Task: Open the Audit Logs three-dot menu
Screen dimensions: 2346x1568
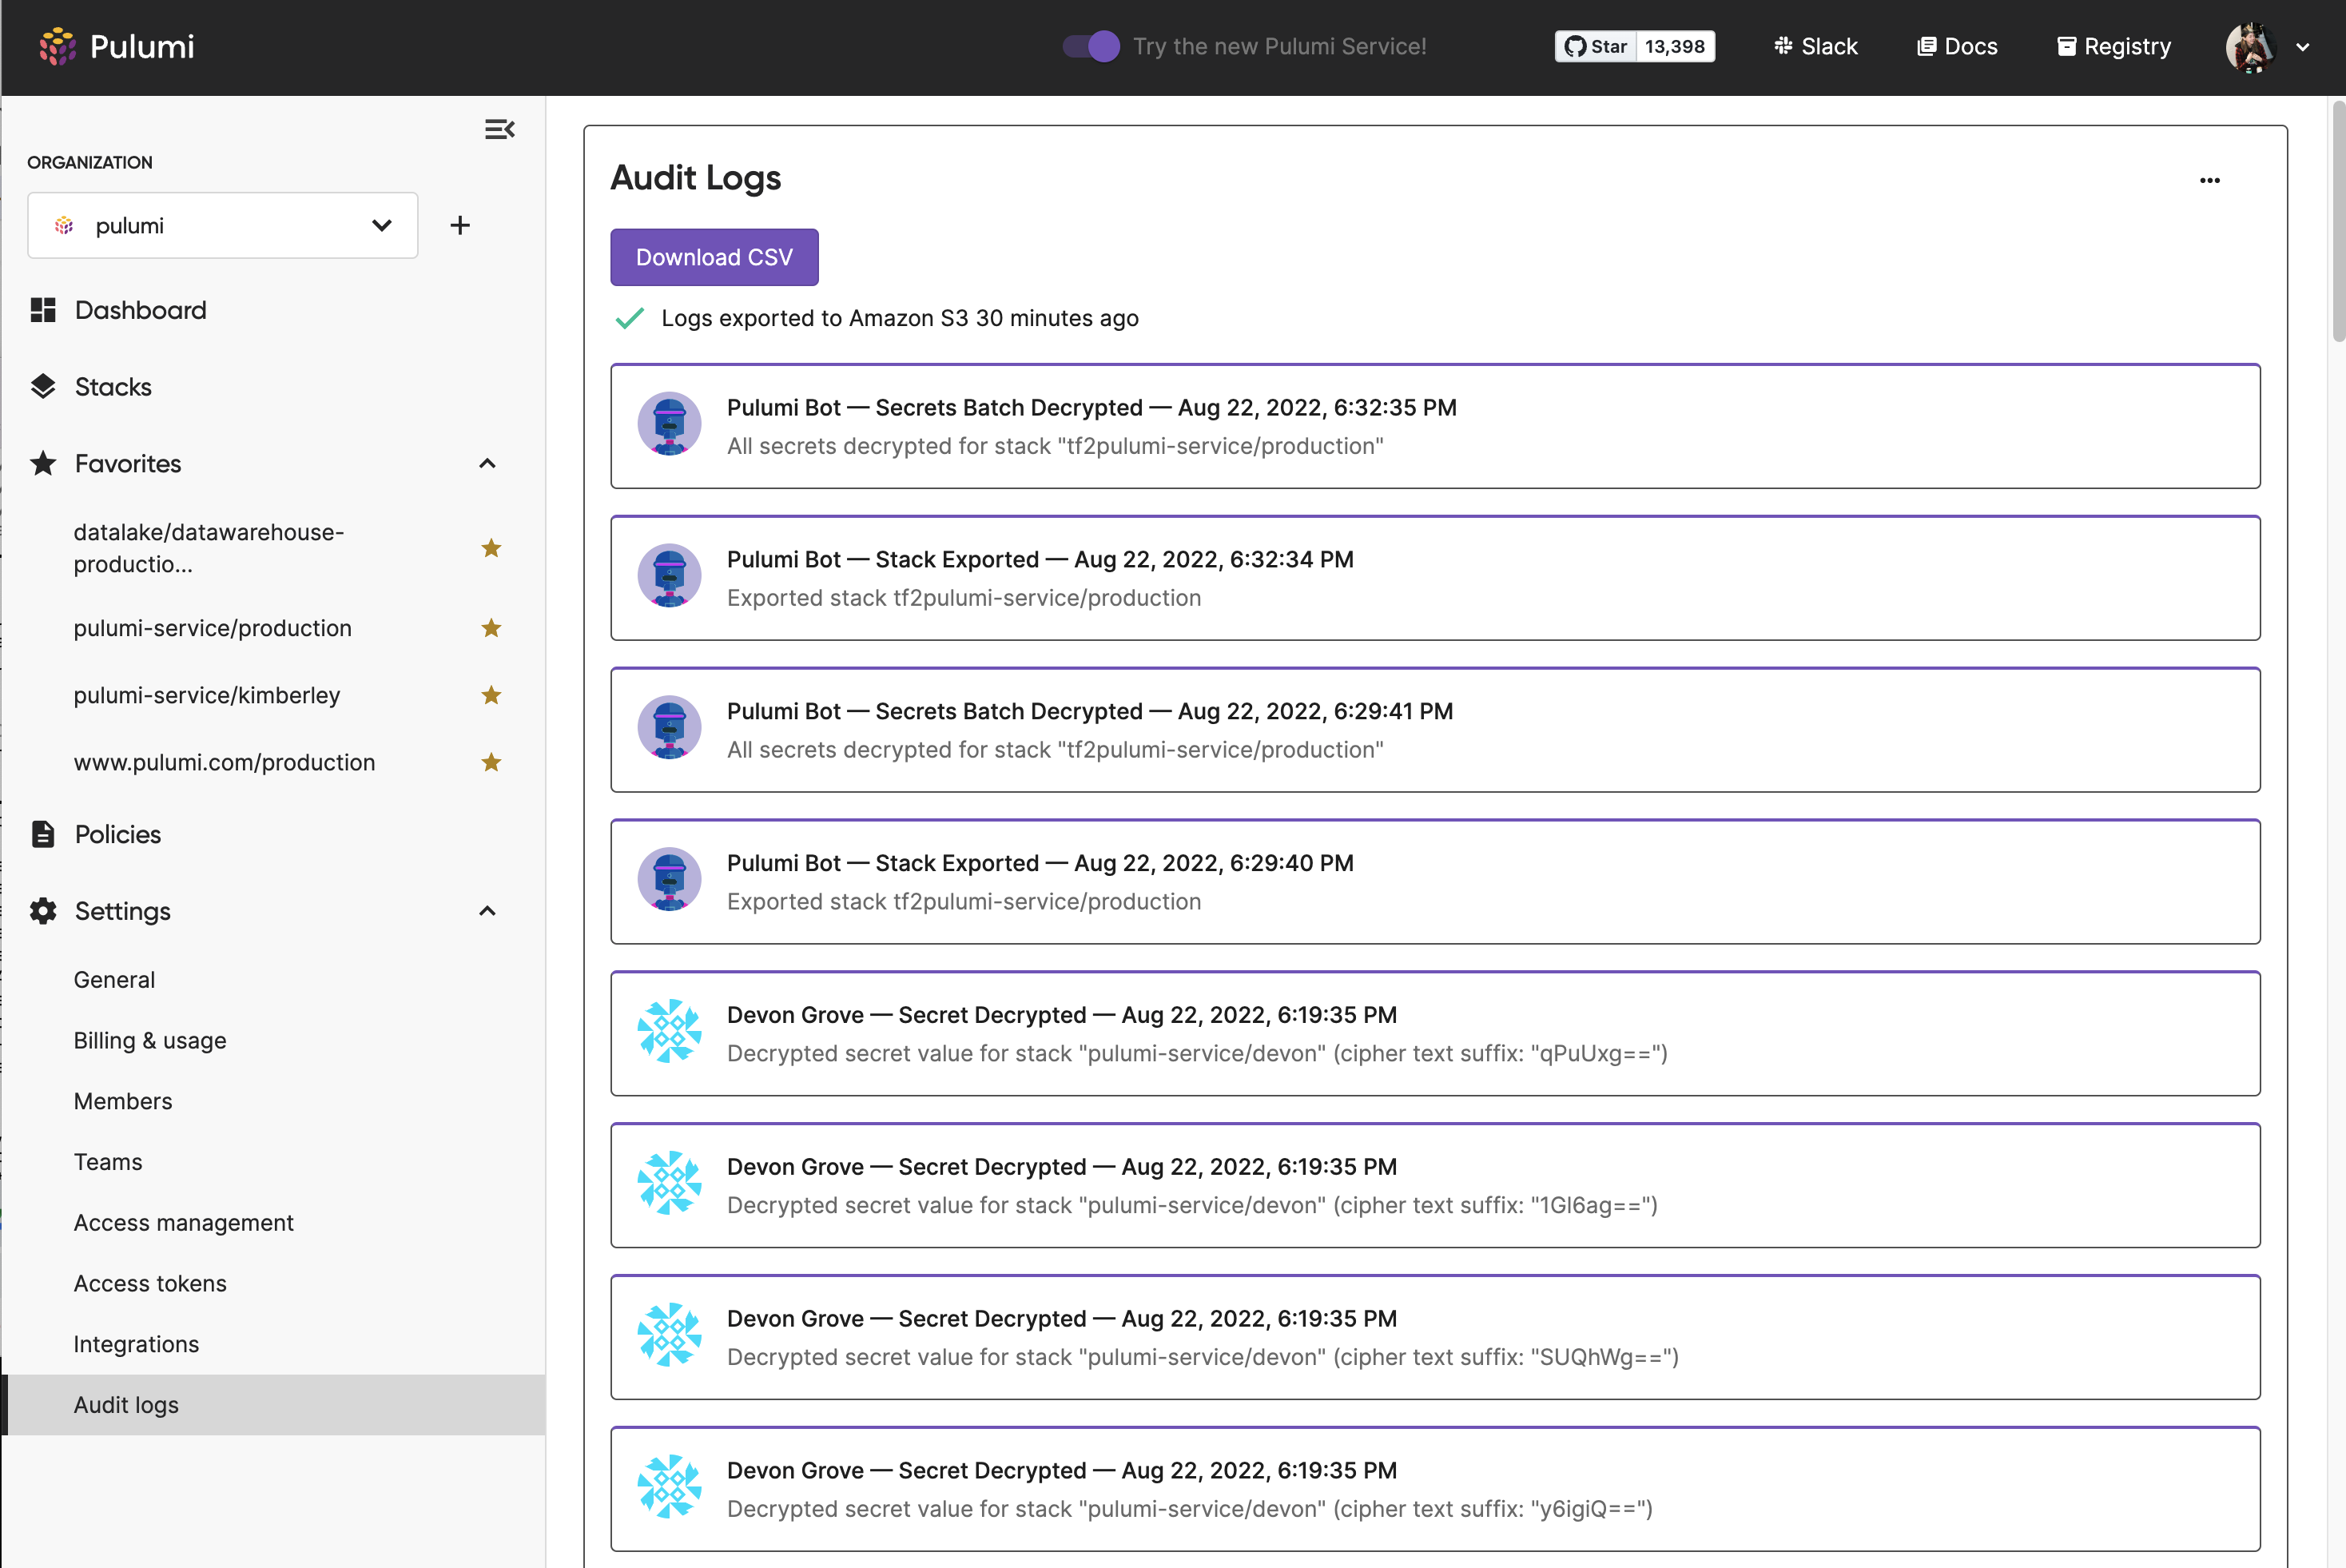Action: click(2210, 180)
